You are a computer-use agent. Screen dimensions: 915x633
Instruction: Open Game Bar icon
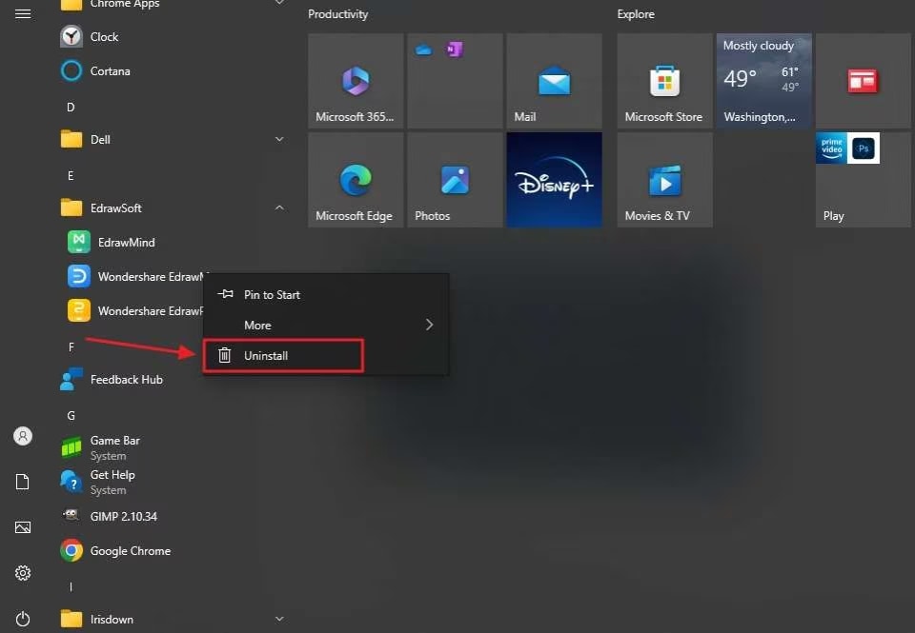71,447
